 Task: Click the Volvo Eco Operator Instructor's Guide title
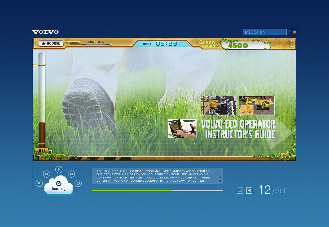(x=238, y=129)
